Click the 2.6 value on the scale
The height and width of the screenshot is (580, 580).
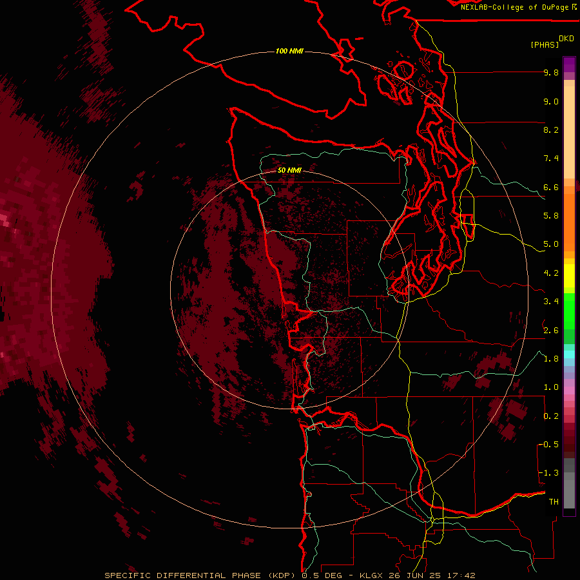pos(551,331)
